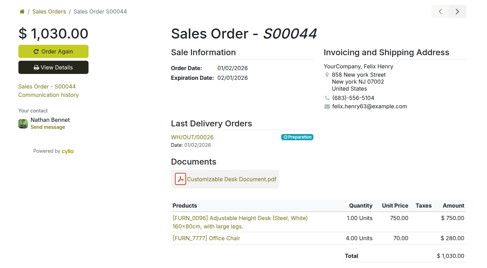Go to previous sales order arrow
This screenshot has height=268, width=487.
(440, 11)
